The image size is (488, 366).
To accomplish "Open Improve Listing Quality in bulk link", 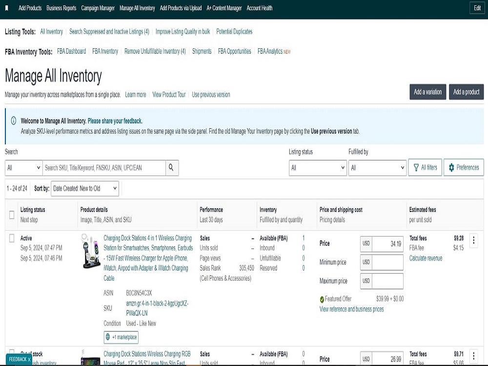I will tap(183, 31).
